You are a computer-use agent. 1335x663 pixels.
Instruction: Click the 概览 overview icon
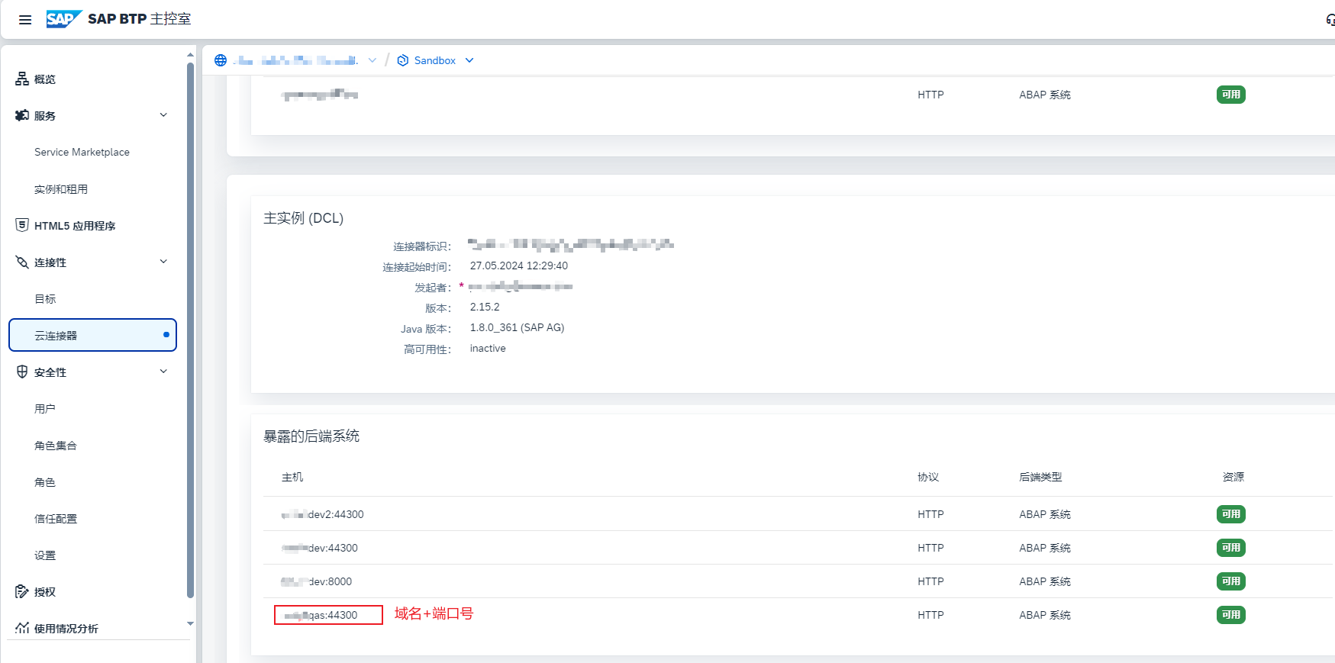pos(22,79)
